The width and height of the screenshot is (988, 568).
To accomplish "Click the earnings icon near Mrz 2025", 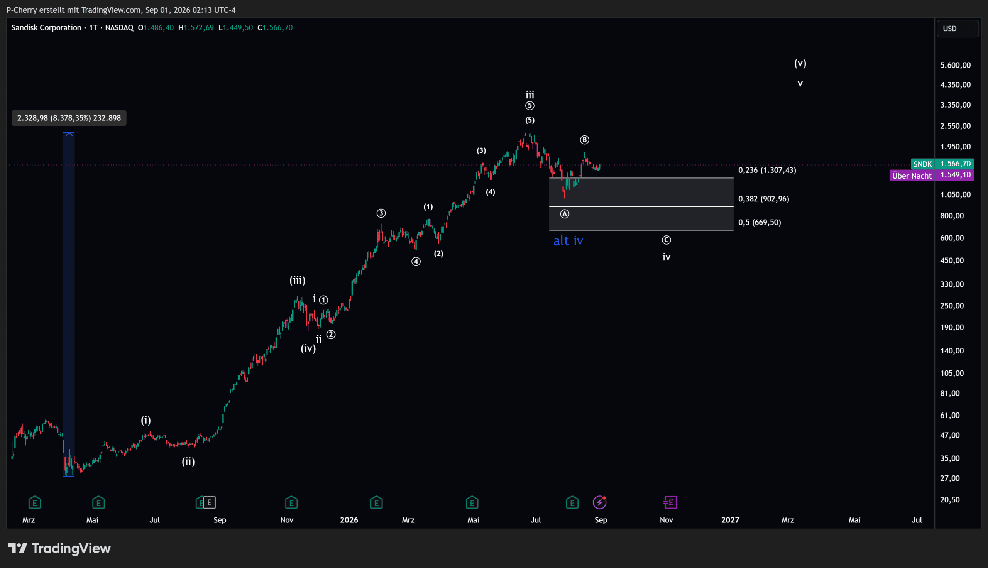I will tap(35, 502).
